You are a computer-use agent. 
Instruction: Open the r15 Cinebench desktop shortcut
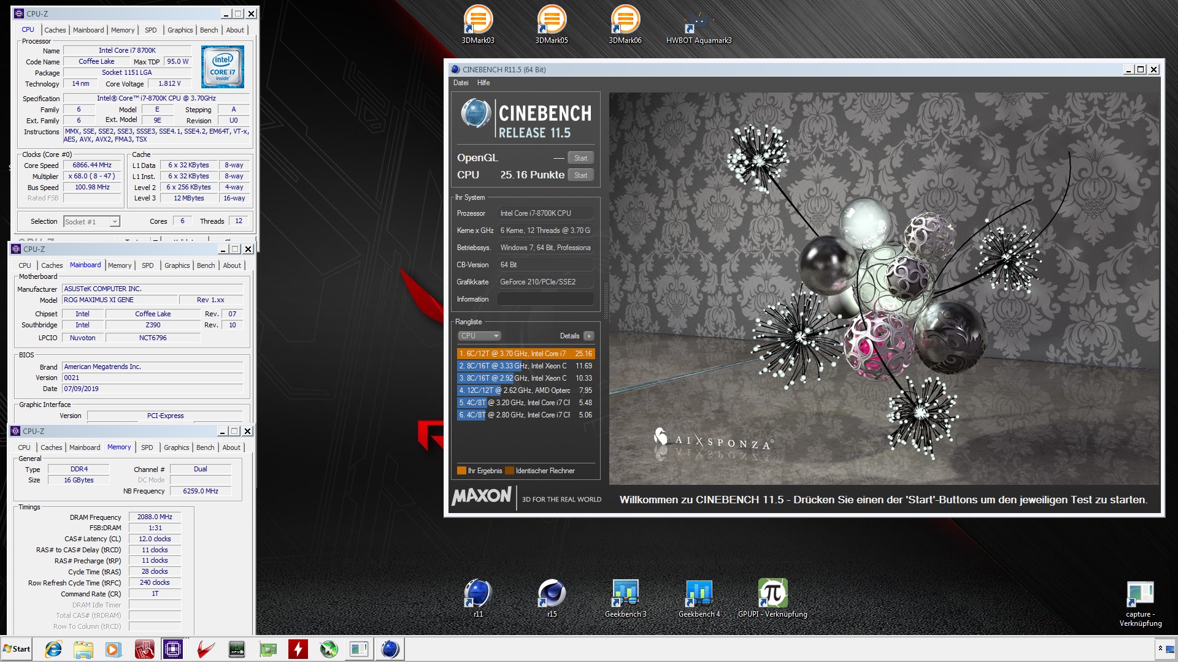coord(552,598)
